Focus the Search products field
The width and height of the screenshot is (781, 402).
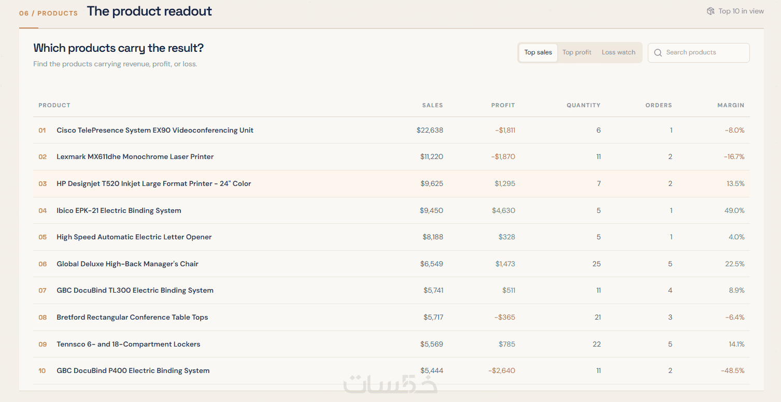pyautogui.click(x=699, y=53)
